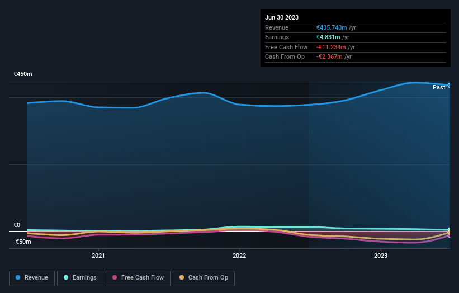Click the €450m y-axis label

tap(23, 74)
